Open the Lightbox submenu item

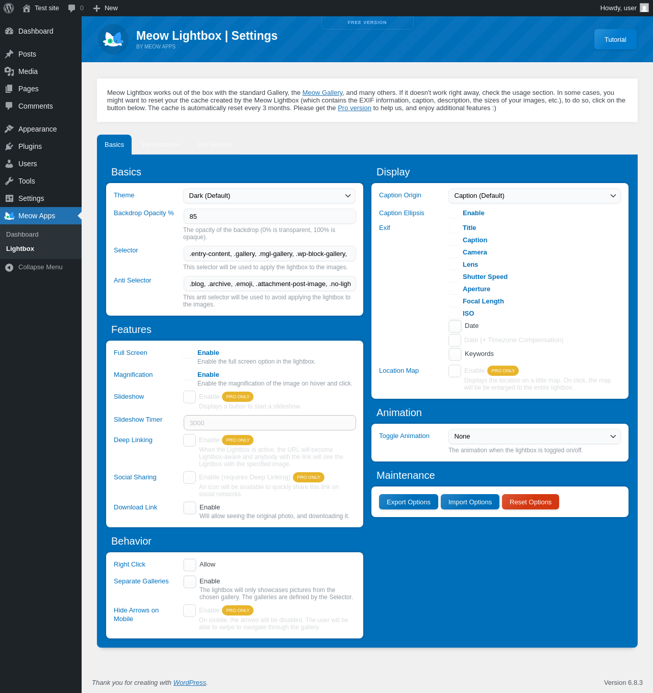pos(20,249)
